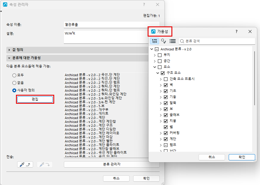Click the 설명 description text box
The height and width of the screenshot is (185, 260).
pyautogui.click(x=106, y=37)
